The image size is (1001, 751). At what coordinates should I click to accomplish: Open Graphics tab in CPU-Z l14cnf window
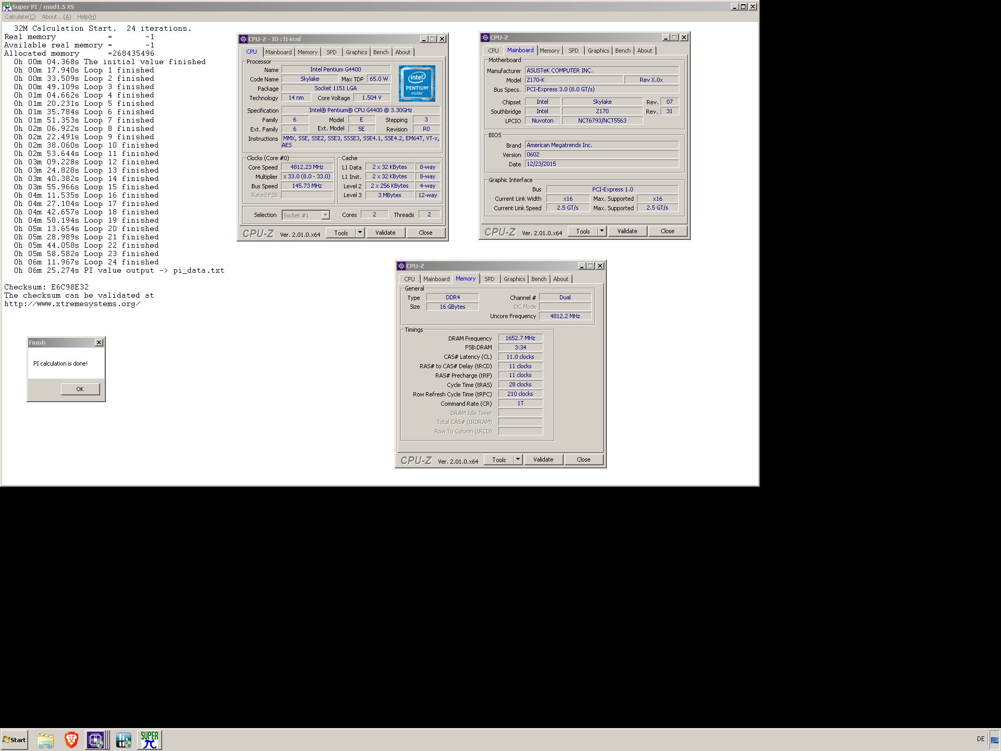(x=357, y=52)
